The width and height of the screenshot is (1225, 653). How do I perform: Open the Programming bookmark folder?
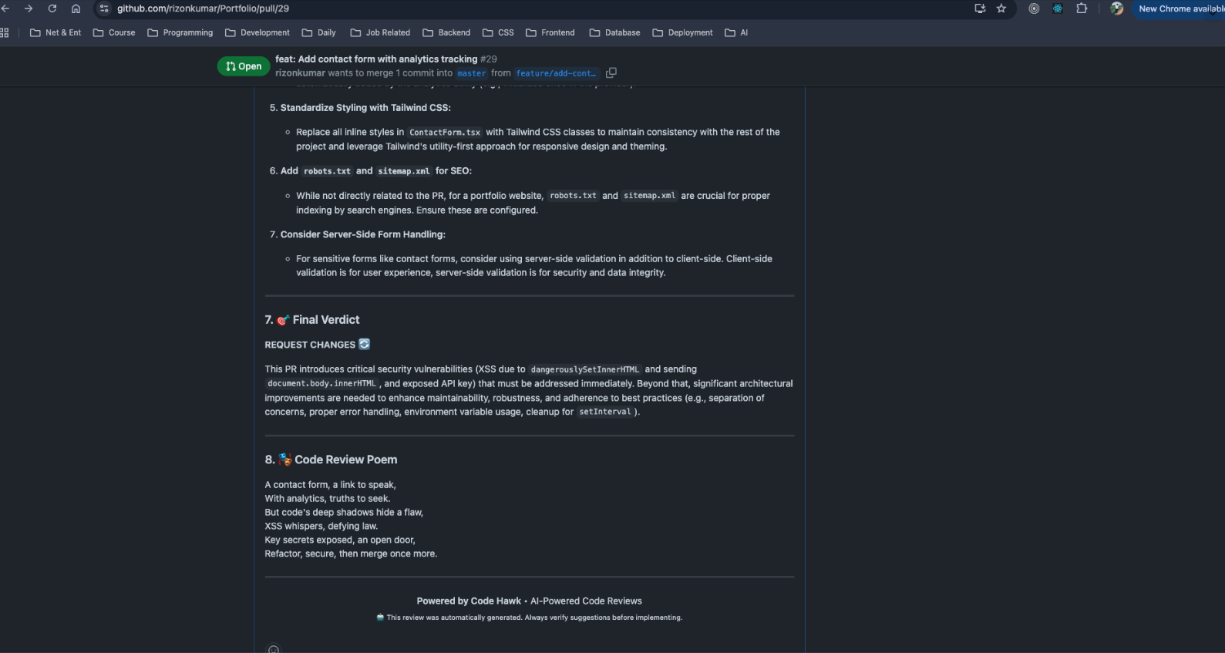tap(180, 32)
